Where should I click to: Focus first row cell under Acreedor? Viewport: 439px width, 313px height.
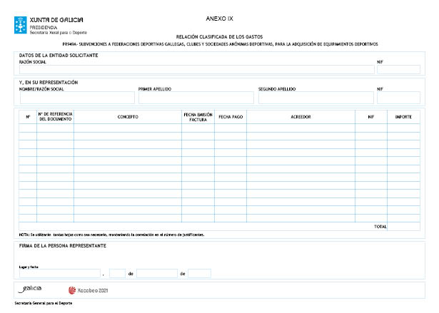pyautogui.click(x=301, y=128)
